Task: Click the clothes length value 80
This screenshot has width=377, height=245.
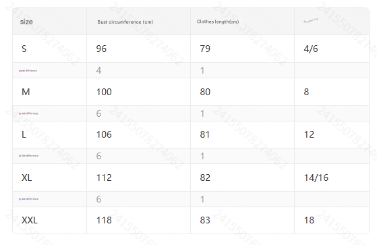Action: click(205, 92)
